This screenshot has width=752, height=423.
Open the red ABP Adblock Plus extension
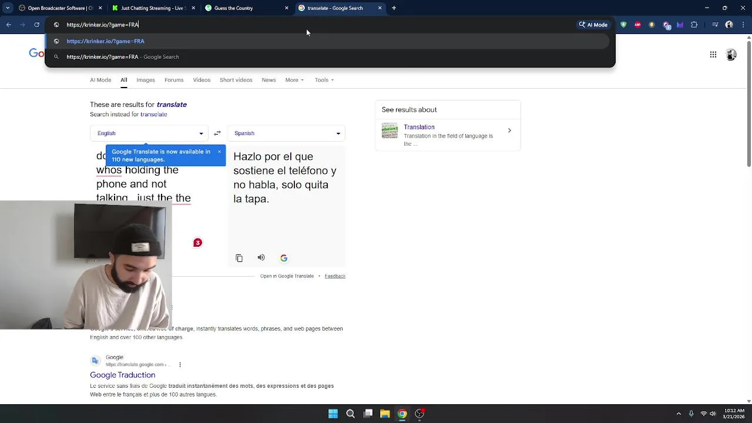click(637, 25)
